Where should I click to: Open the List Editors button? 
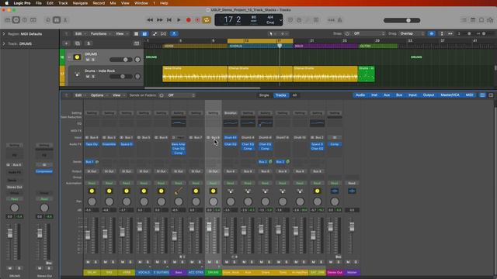pyautogui.click(x=464, y=20)
